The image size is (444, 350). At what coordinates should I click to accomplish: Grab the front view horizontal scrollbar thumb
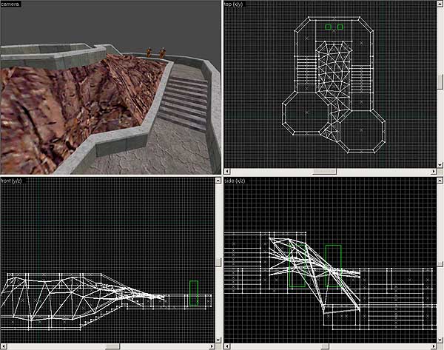tap(112, 346)
